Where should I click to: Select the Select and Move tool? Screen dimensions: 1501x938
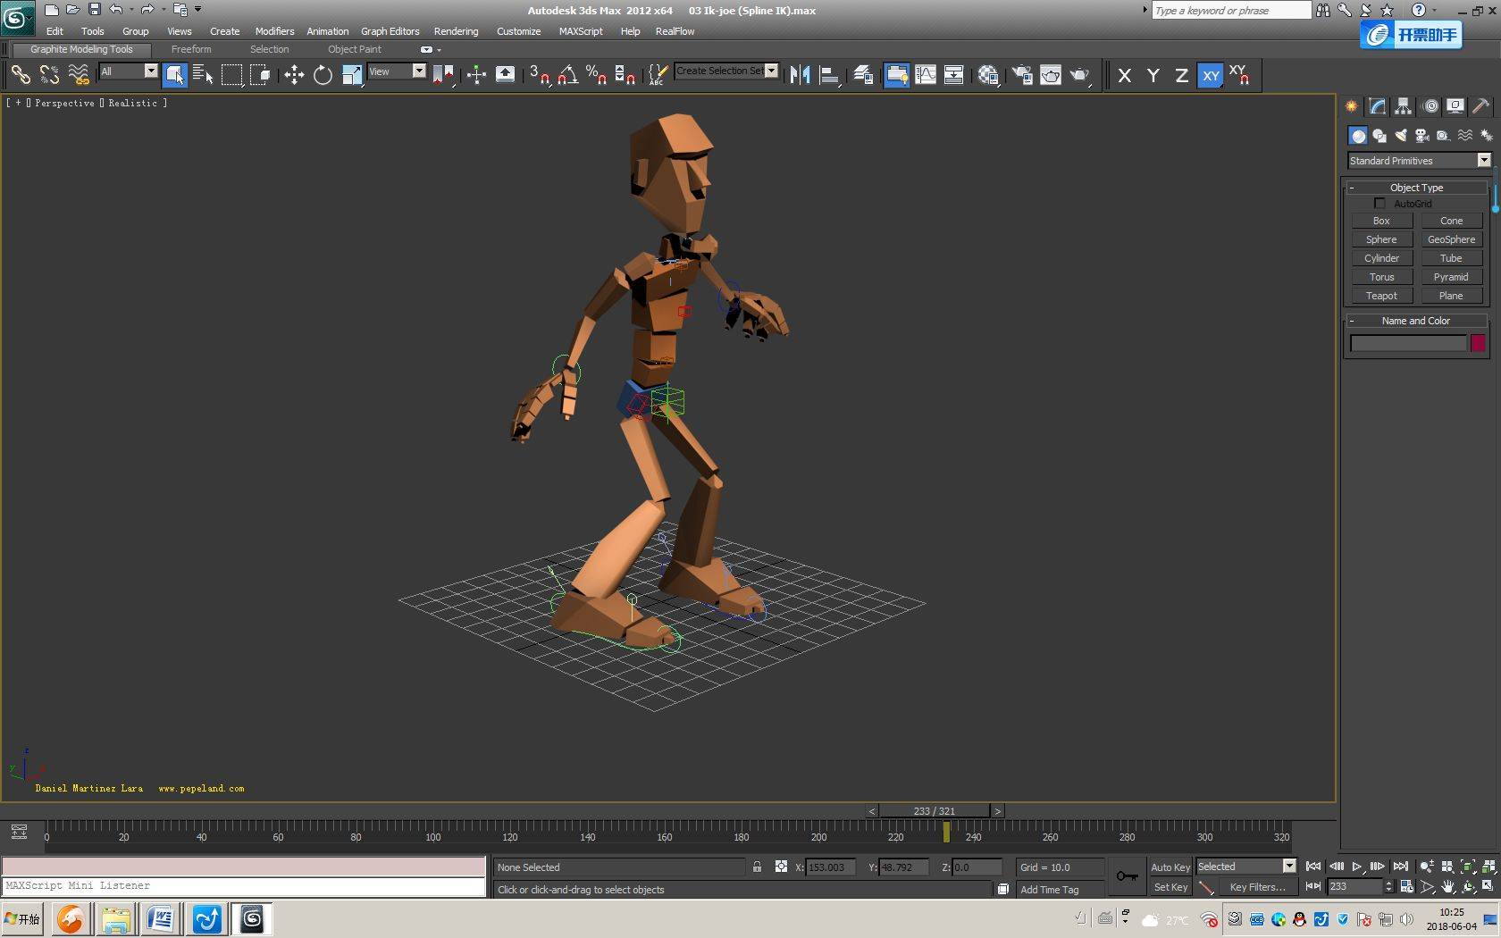(294, 75)
